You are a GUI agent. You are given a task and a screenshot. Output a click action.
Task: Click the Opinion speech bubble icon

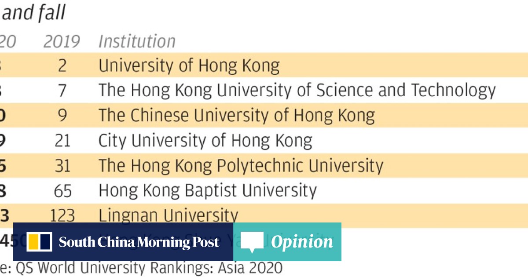pos(252,242)
